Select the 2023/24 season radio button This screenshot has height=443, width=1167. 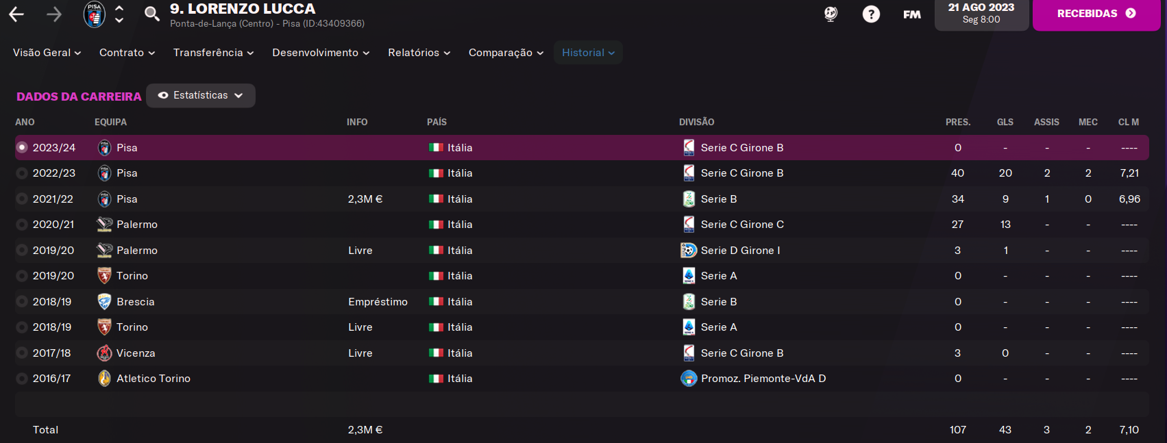pyautogui.click(x=22, y=147)
